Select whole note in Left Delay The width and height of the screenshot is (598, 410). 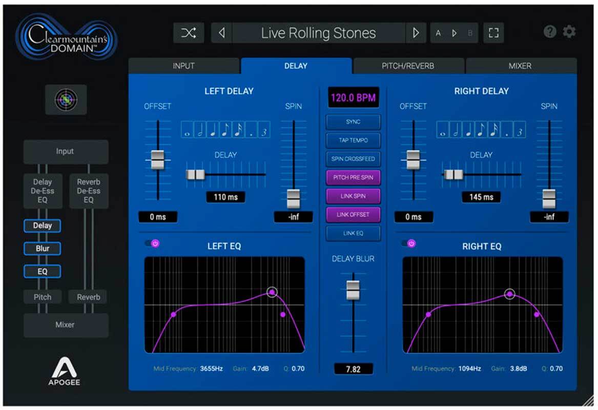[x=187, y=130]
